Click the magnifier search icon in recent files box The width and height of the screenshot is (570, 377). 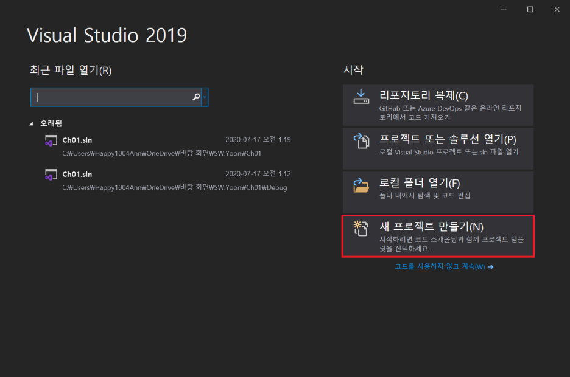coord(196,97)
